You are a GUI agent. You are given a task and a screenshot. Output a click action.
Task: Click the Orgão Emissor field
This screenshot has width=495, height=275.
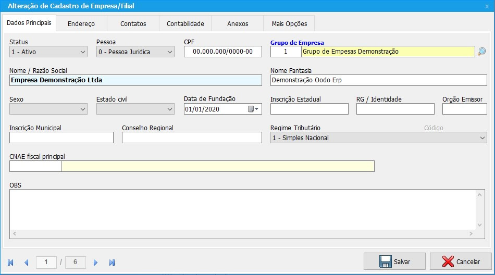[x=465, y=109]
